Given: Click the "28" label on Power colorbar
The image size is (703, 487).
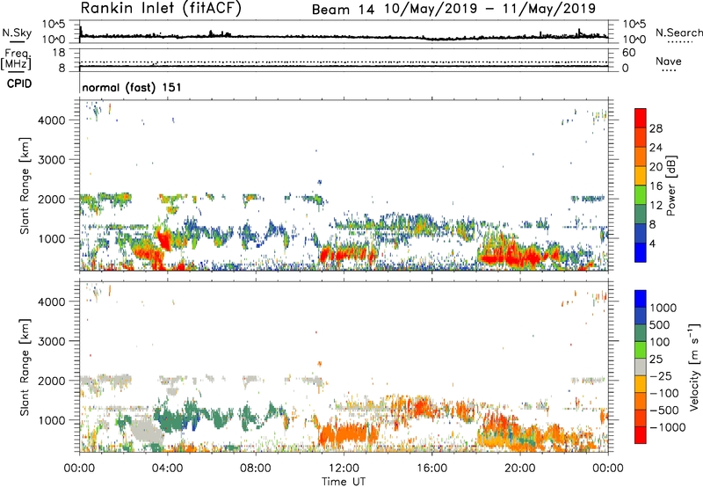Looking at the screenshot, I should (x=656, y=128).
